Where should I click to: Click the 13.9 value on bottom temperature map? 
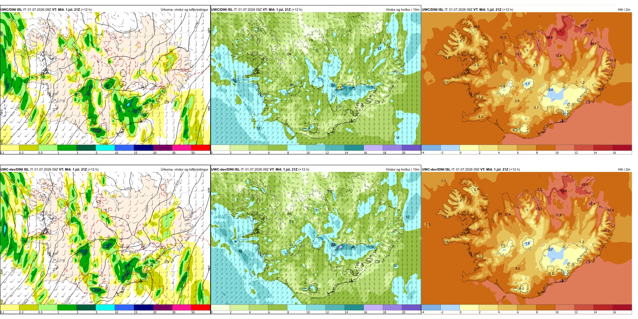click(x=585, y=184)
